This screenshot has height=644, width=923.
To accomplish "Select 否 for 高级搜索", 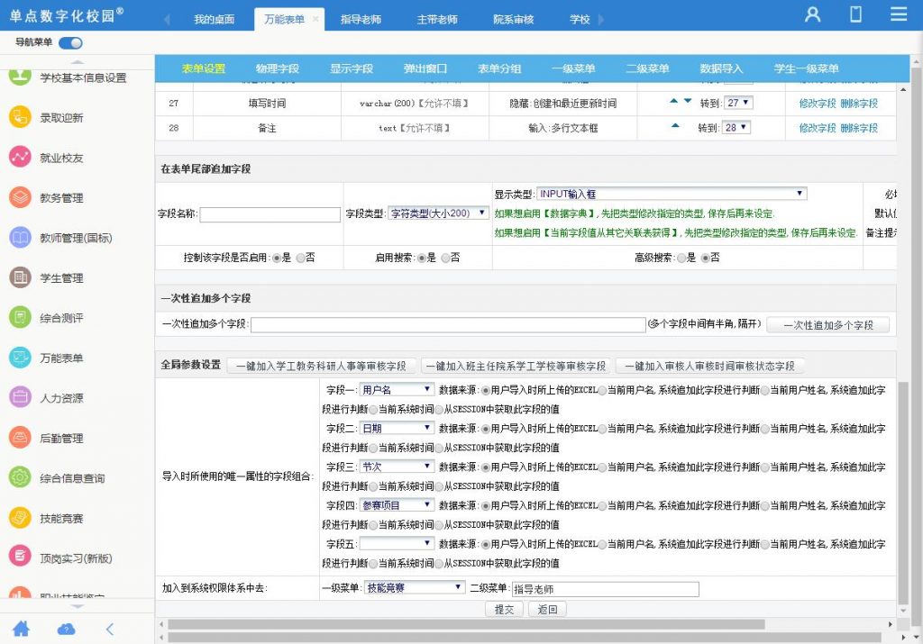I will [705, 258].
